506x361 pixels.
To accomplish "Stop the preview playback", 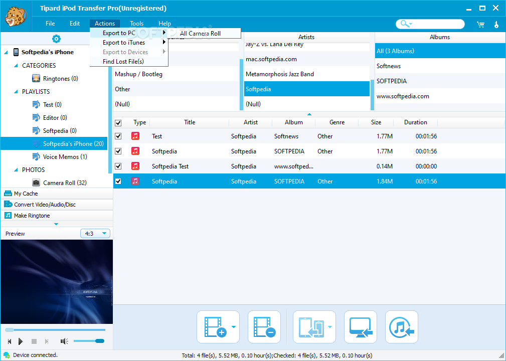I will coord(34,341).
